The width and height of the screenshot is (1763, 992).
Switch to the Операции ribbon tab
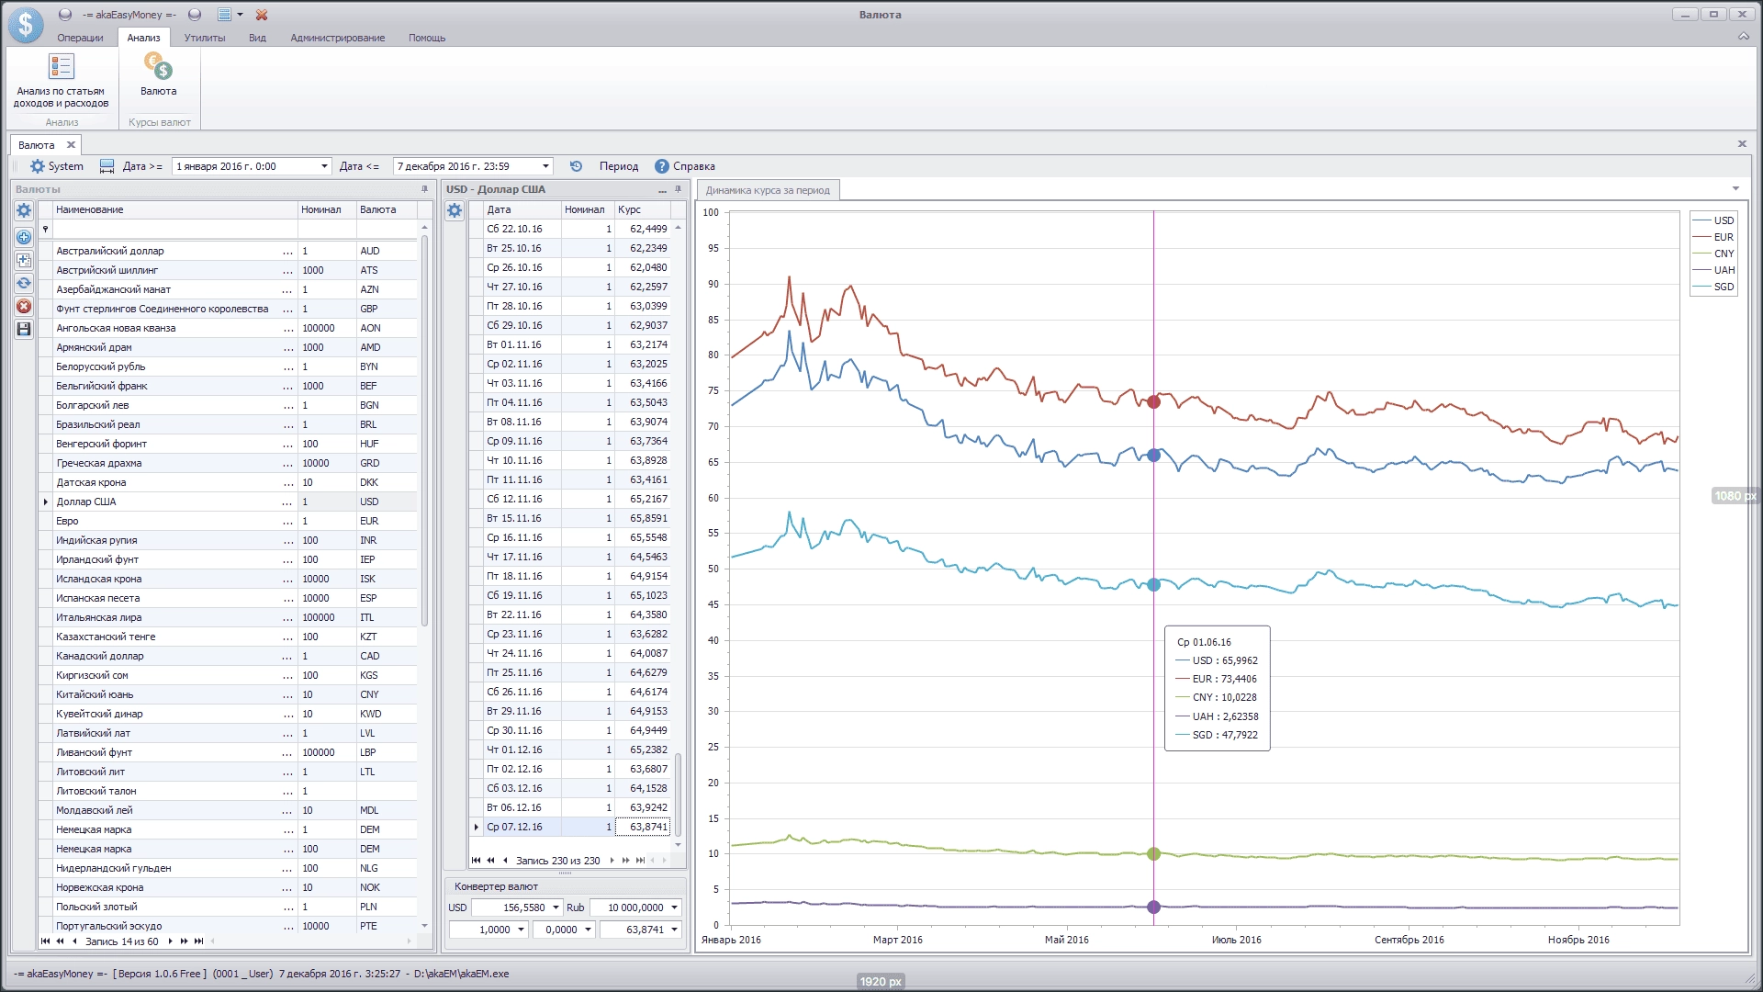point(80,38)
